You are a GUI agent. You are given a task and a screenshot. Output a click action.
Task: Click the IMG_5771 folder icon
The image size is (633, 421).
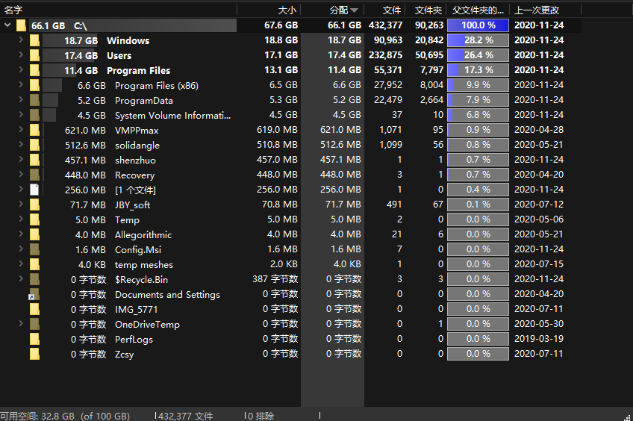34,309
